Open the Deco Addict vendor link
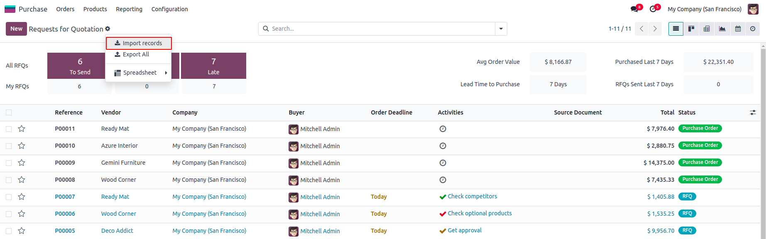The height and width of the screenshot is (239, 766). click(117, 231)
